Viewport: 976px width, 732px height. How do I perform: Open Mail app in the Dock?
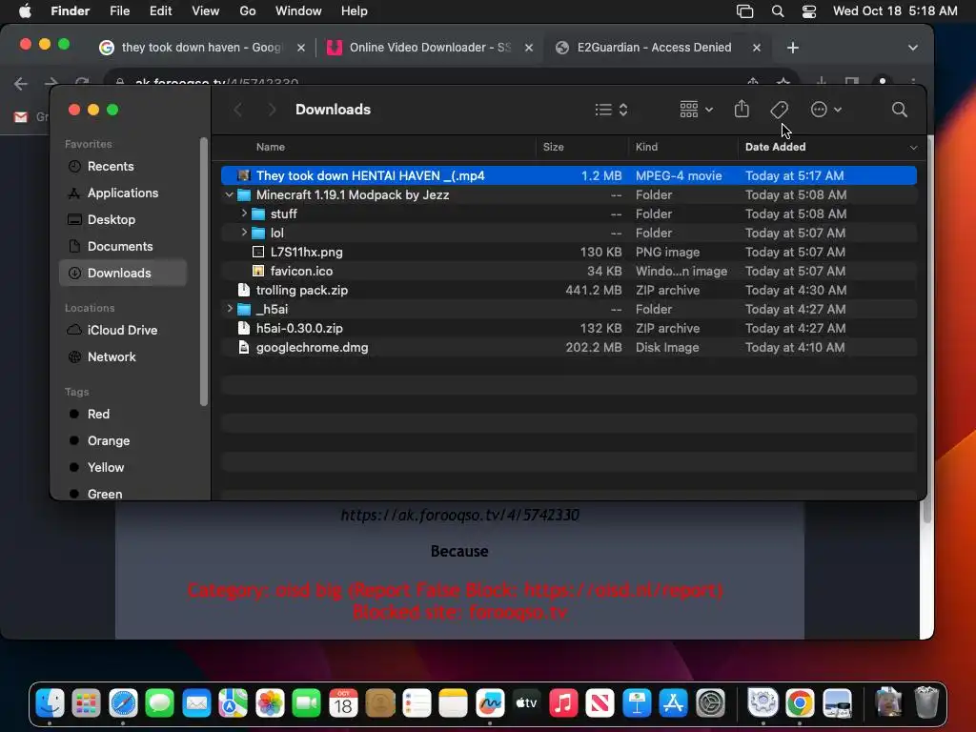[196, 703]
